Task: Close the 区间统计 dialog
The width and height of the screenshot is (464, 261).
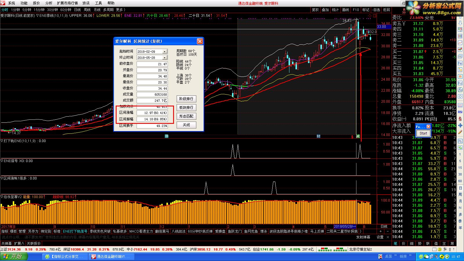Action: click(x=200, y=41)
